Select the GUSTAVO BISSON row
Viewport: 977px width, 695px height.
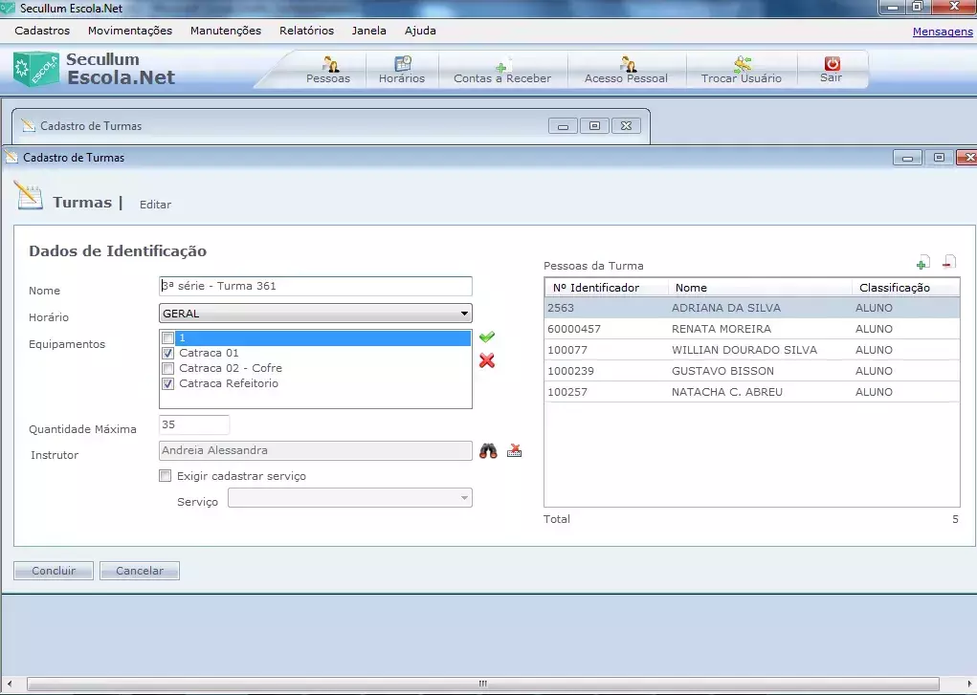752,371
